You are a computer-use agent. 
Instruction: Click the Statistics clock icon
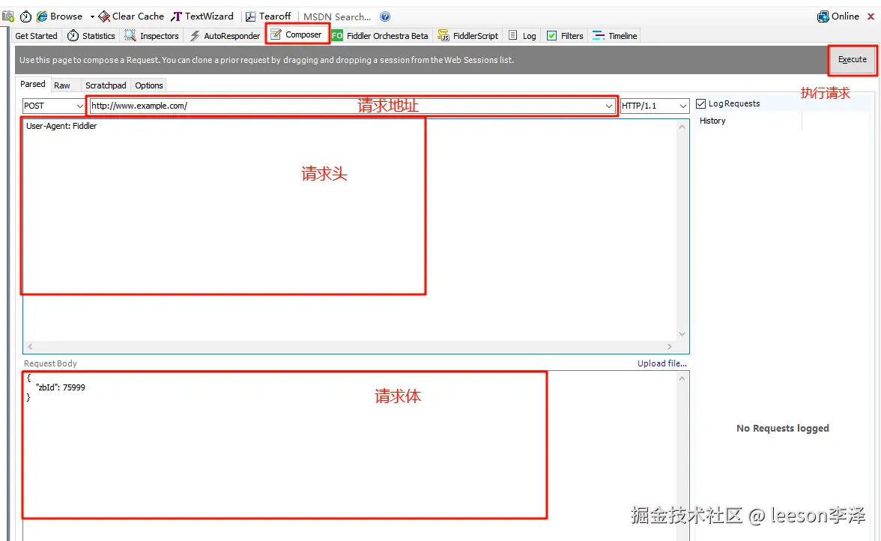(73, 35)
